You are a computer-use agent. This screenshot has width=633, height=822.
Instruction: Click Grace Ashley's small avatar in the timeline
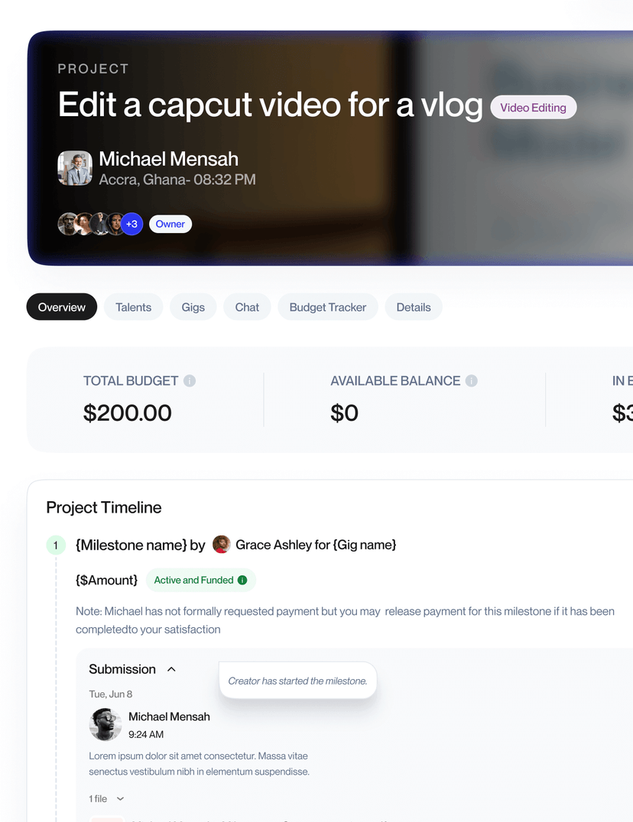(221, 544)
